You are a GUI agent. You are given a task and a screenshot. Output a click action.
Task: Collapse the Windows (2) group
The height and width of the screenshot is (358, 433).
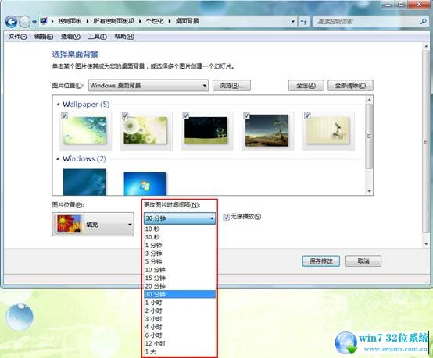58,159
